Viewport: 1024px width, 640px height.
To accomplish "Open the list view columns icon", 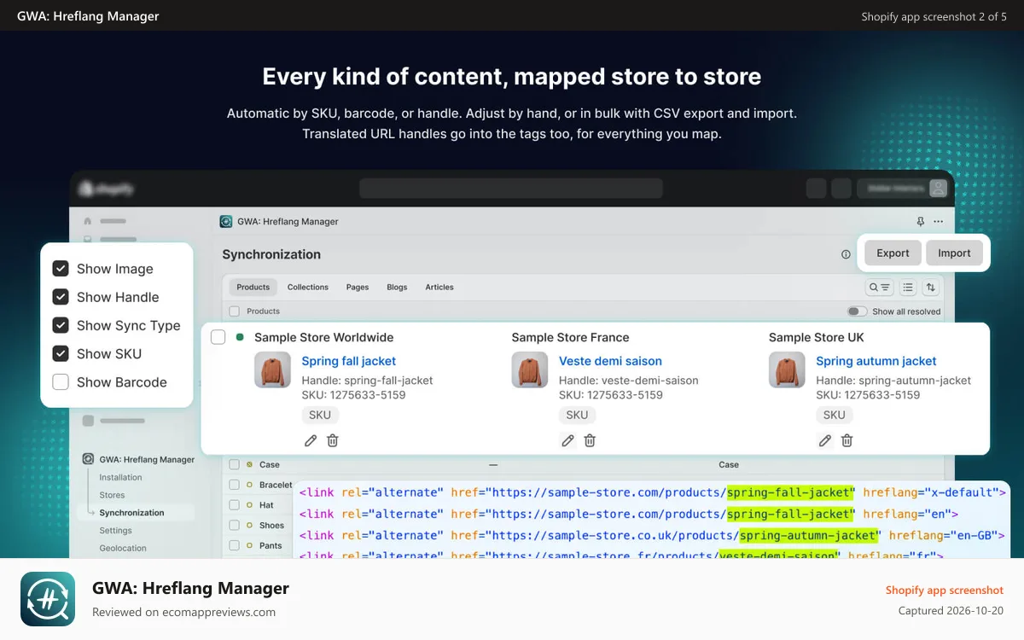I will pos(908,288).
